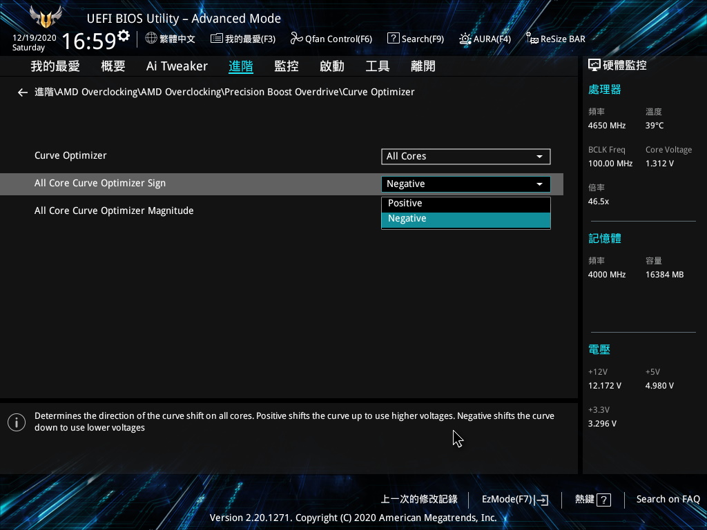
Task: Click Search on FAQ link
Action: (x=668, y=500)
